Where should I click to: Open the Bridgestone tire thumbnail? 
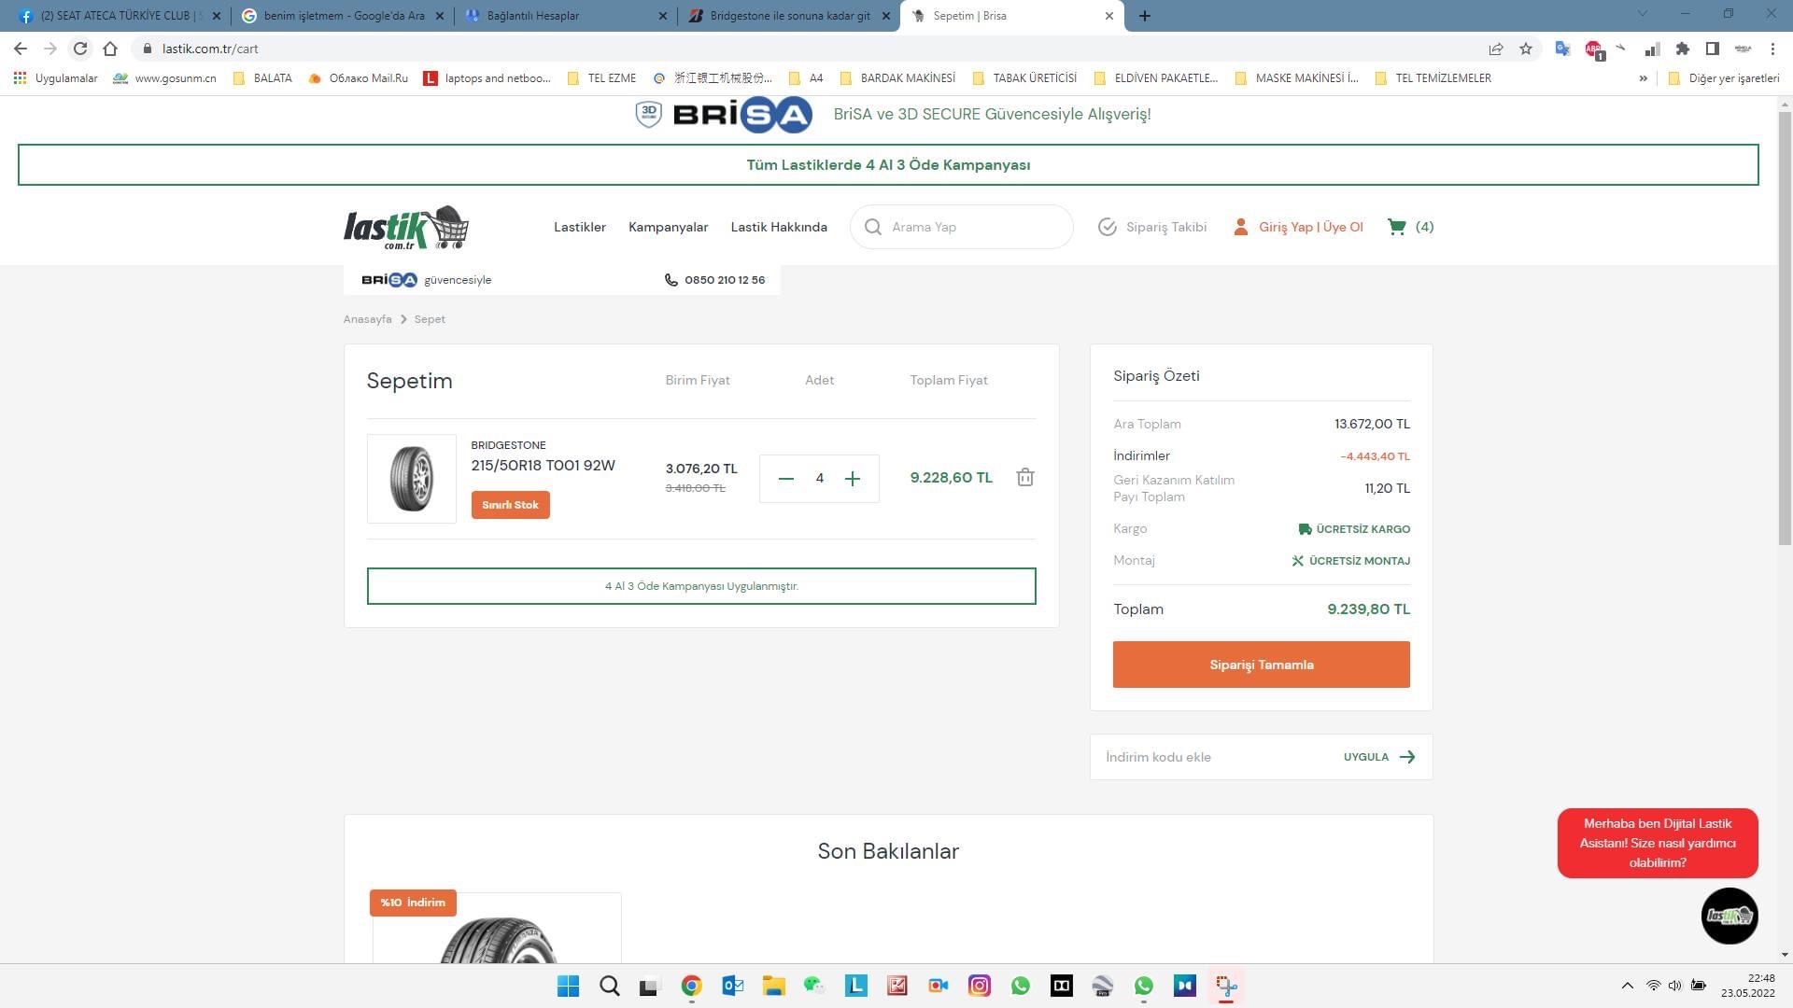pos(411,478)
